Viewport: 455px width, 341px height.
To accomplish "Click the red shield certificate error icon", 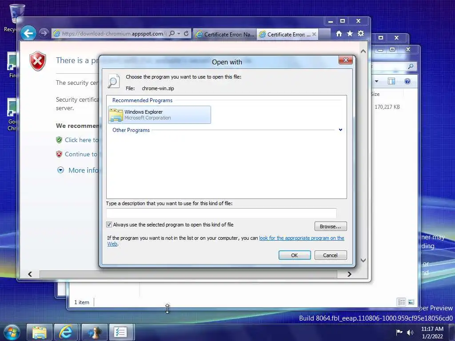I will click(38, 61).
